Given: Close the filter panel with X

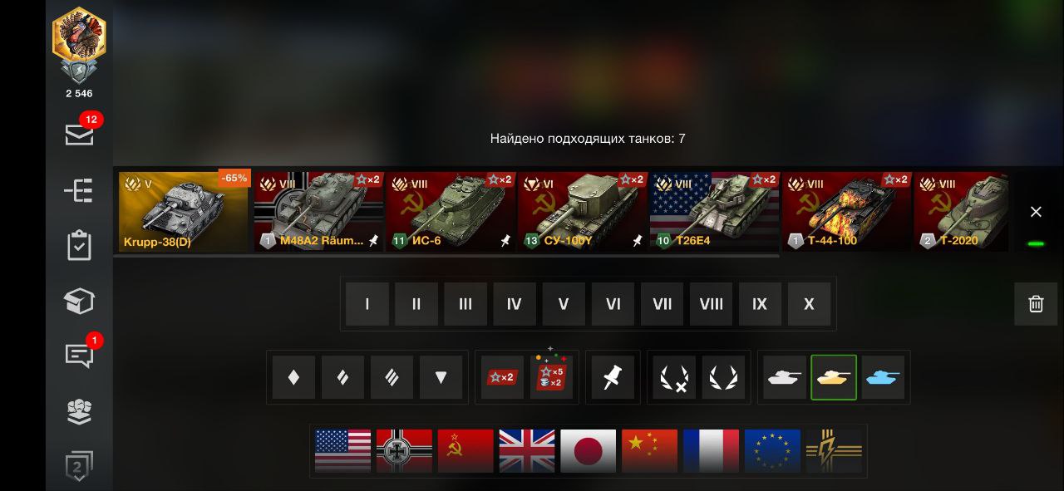Looking at the screenshot, I should (1036, 212).
